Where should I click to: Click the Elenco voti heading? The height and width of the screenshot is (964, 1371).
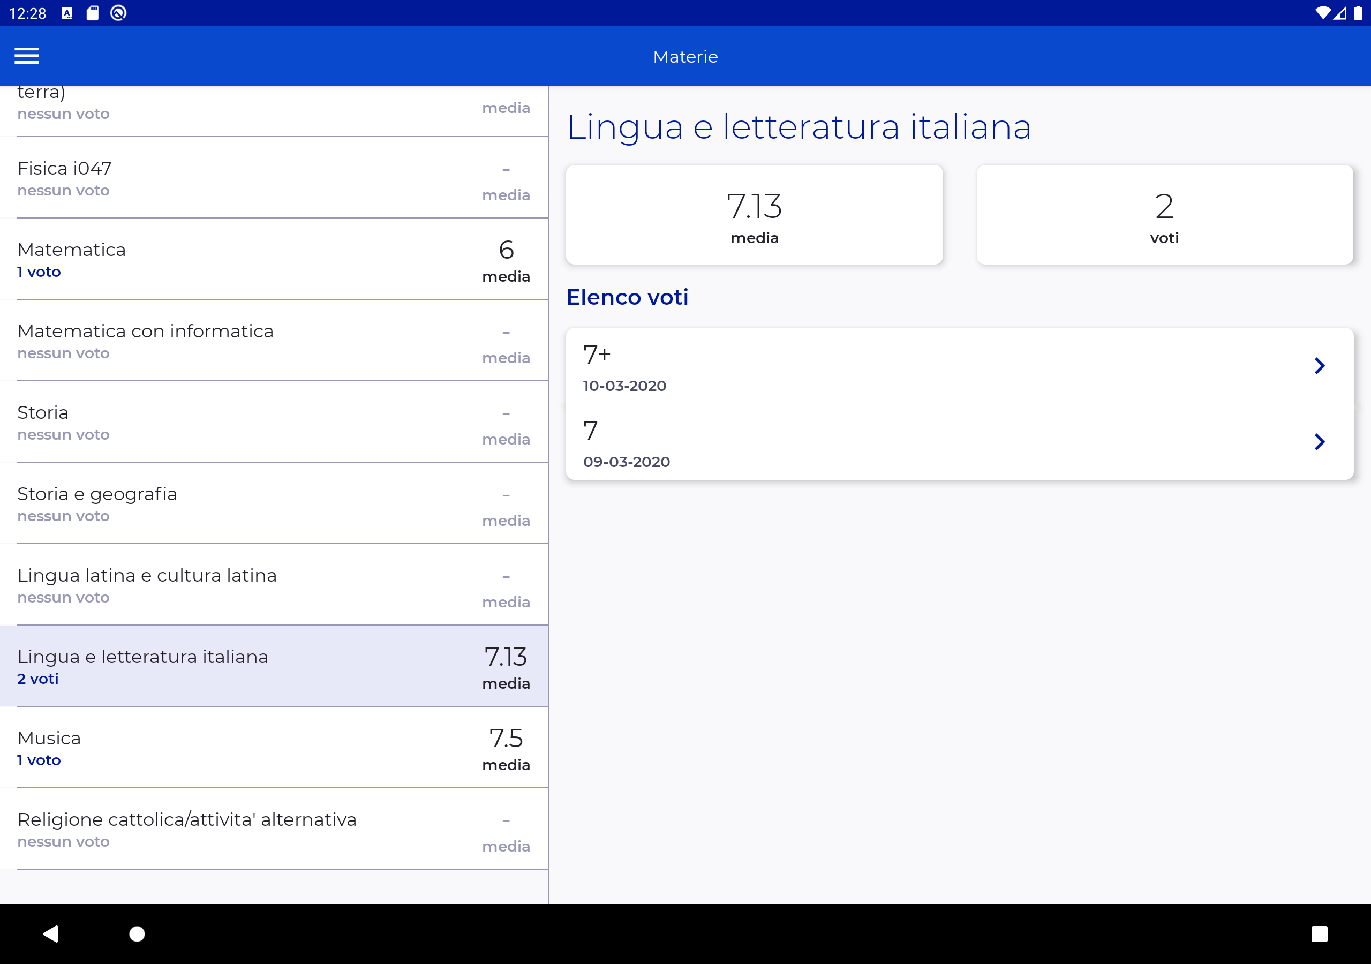click(627, 297)
